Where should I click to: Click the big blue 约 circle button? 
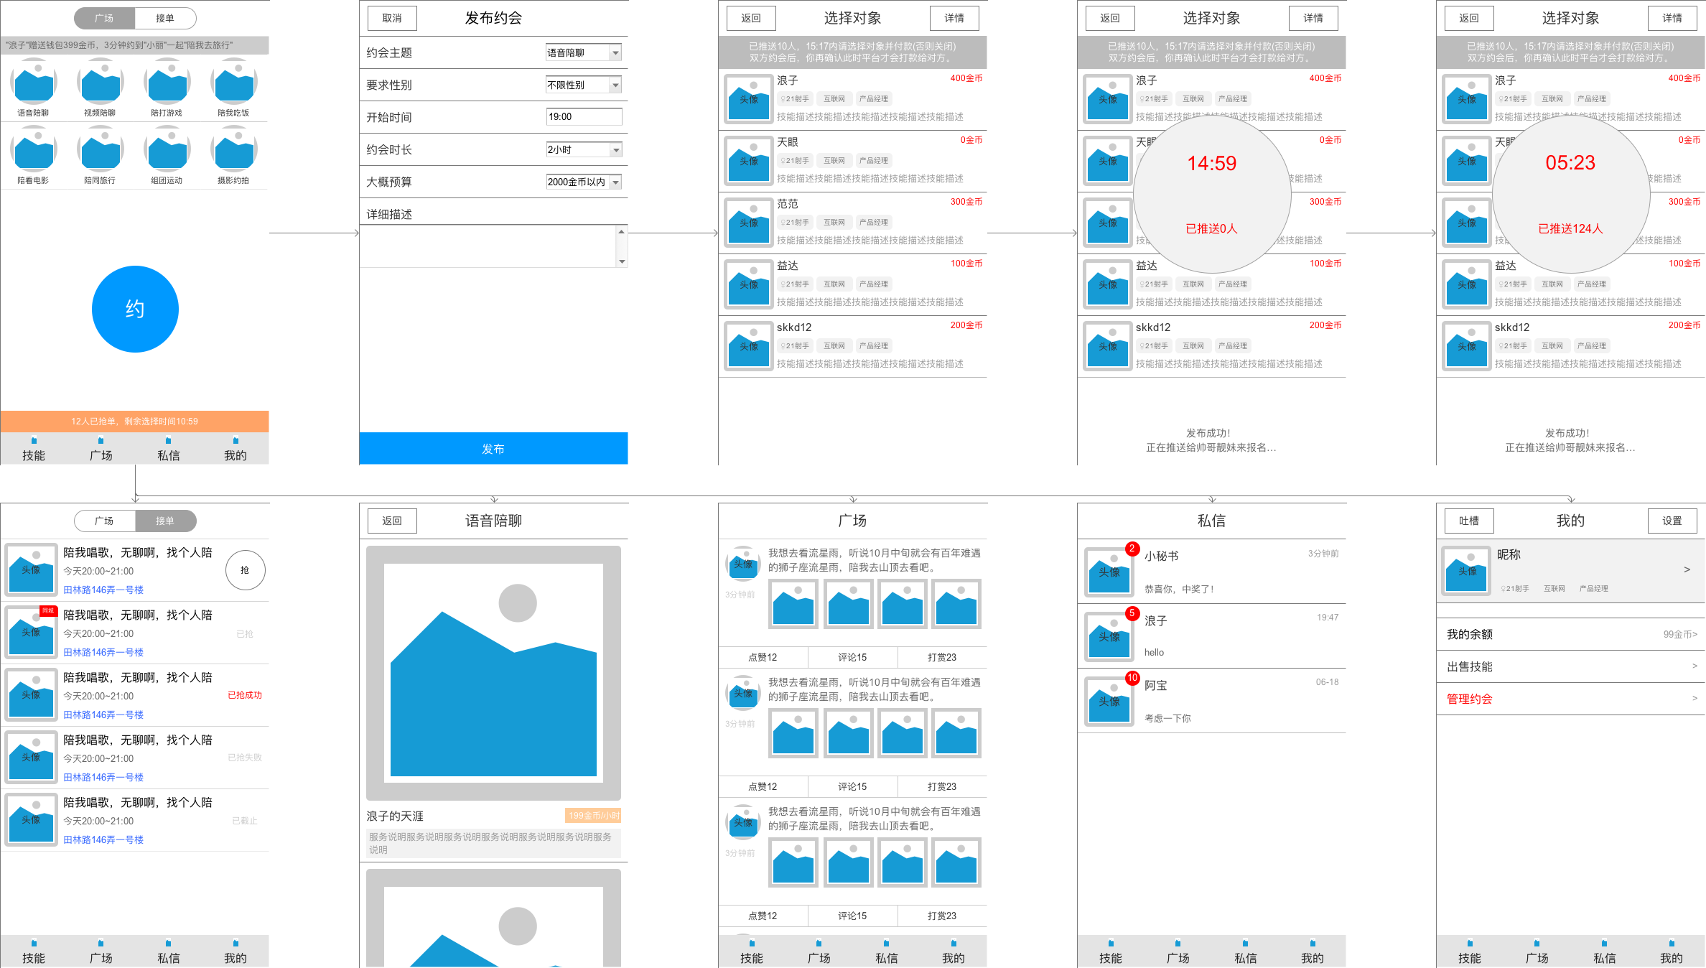click(135, 309)
